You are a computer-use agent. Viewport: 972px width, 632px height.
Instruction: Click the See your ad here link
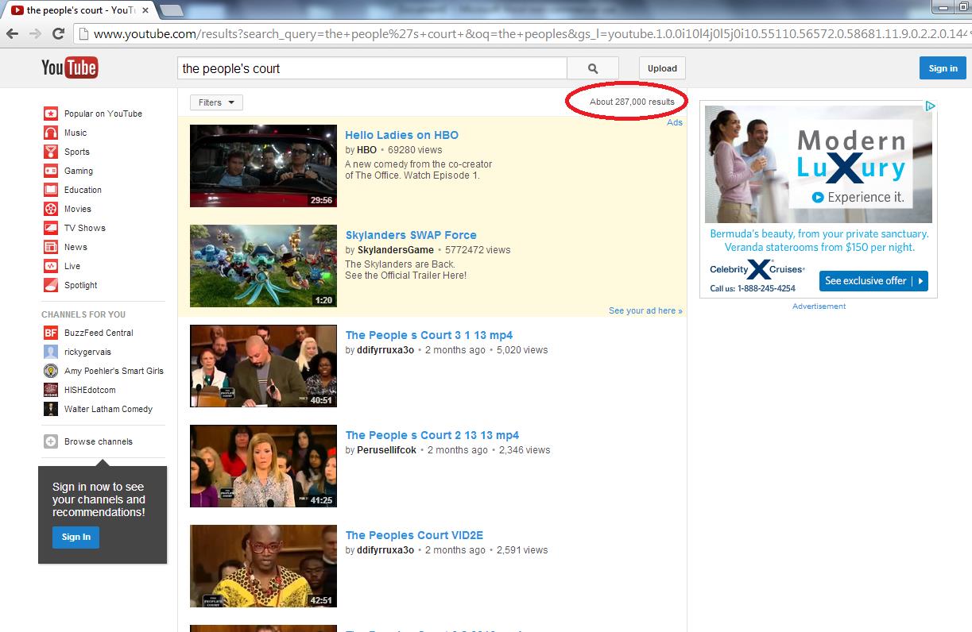click(x=645, y=310)
